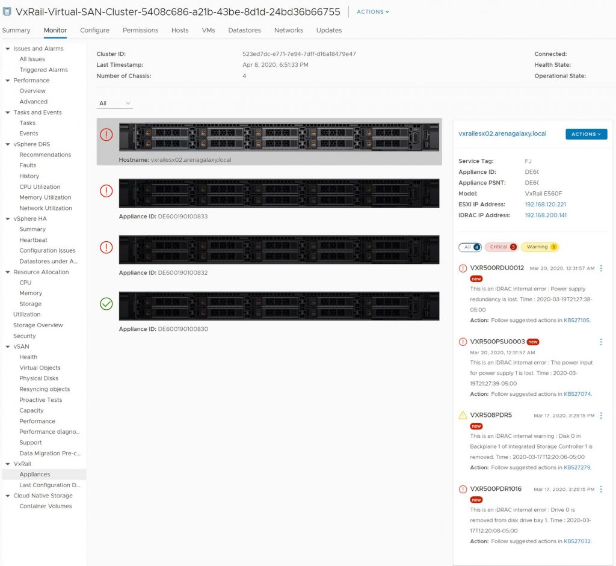Click warning triangle next to VXR508PDR5

tap(463, 415)
